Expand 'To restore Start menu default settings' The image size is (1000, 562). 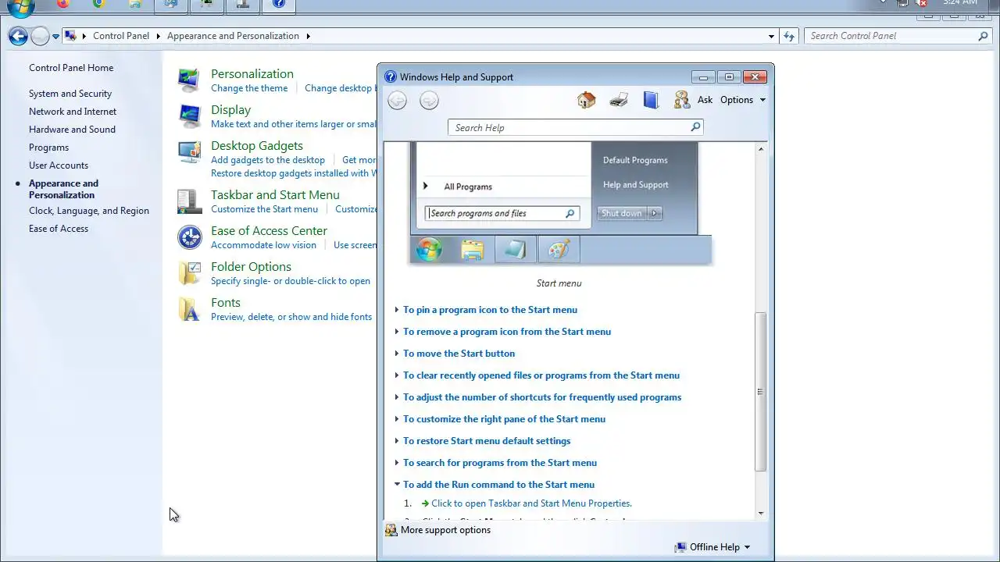487,441
